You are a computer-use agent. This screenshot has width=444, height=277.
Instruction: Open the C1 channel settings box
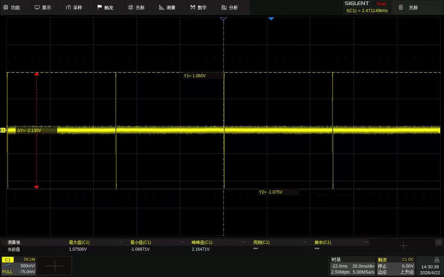pos(19,266)
